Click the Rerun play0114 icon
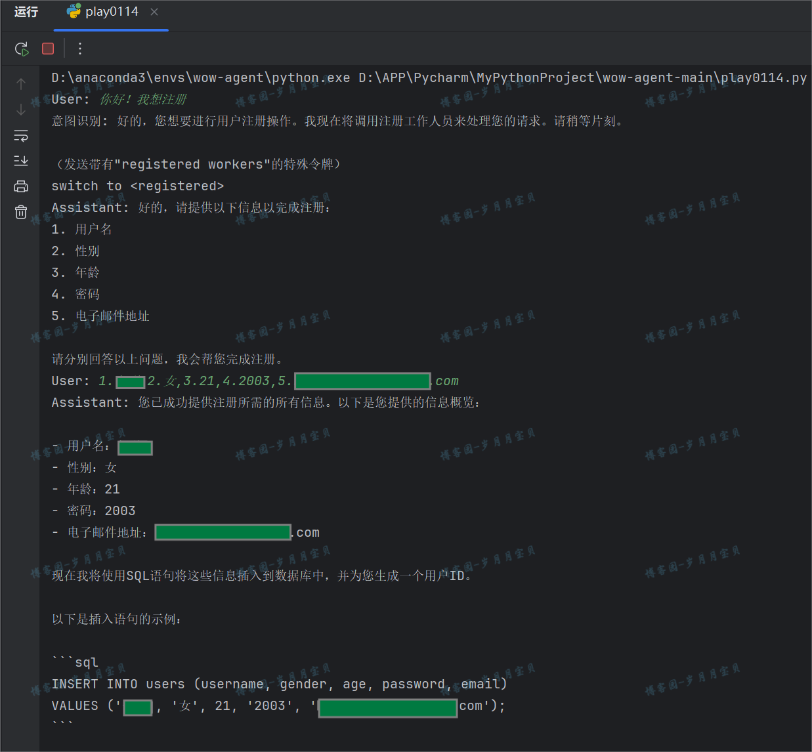Viewport: 812px width, 752px height. point(22,49)
